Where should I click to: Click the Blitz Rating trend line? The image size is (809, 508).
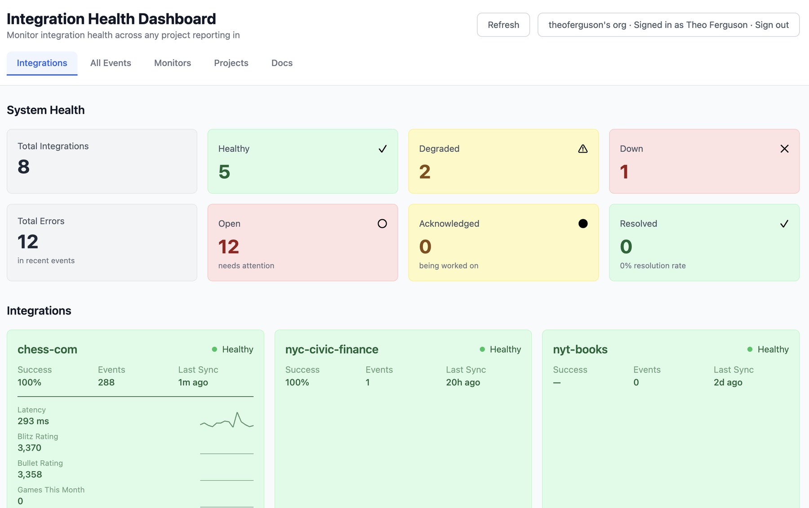pyautogui.click(x=227, y=454)
